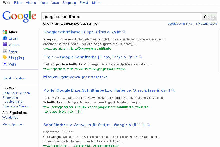Click the green URL ending firefox+4+google+schriftfarbe
This screenshot has height=147, width=220.
click(x=84, y=69)
